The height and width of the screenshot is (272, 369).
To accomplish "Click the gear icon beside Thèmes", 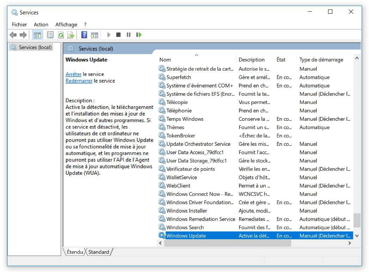I will [162, 127].
